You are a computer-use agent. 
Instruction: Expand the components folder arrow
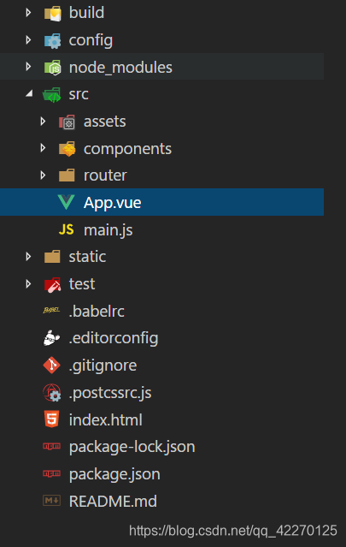(43, 148)
